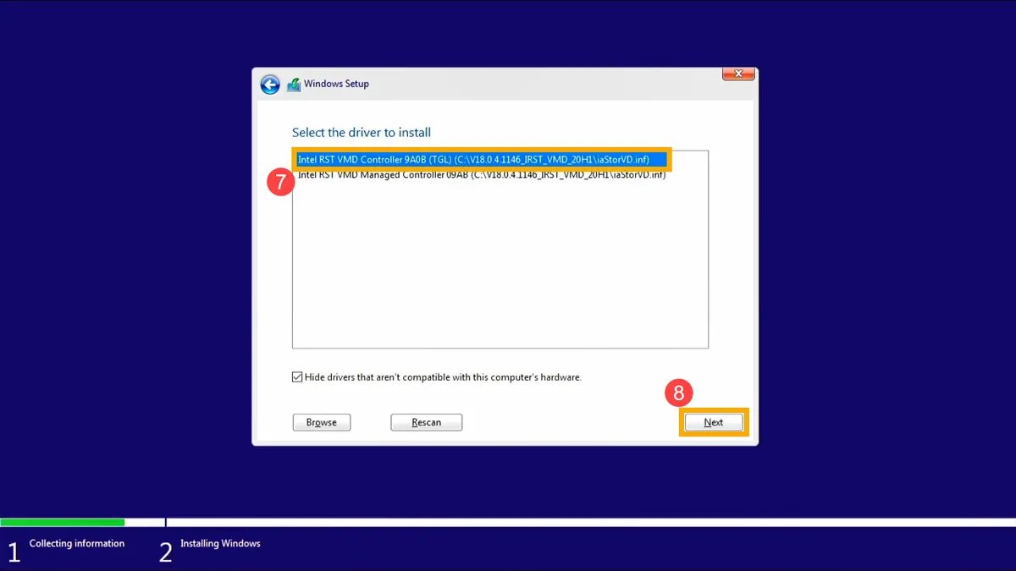Viewport: 1016px width, 571px height.
Task: Click the Browse button
Action: click(x=322, y=422)
